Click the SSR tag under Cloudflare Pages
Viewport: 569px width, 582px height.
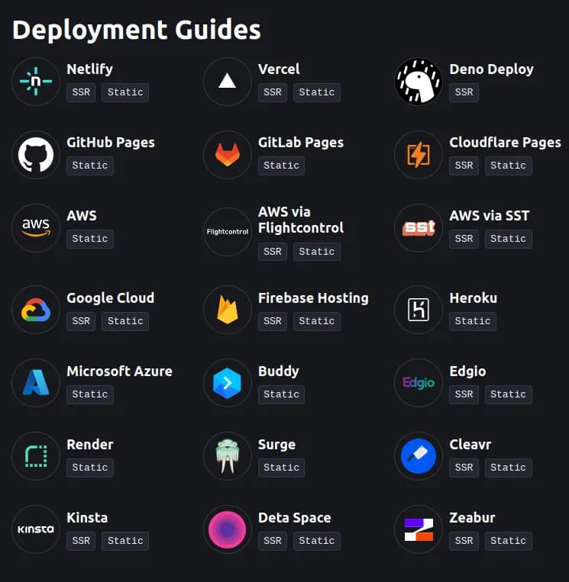[x=464, y=166]
